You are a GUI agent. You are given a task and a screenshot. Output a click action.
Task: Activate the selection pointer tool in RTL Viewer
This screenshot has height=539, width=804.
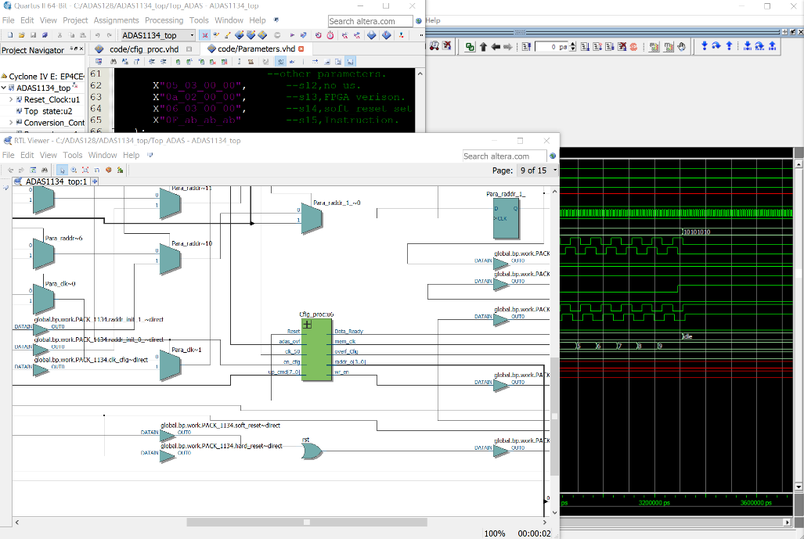(62, 170)
